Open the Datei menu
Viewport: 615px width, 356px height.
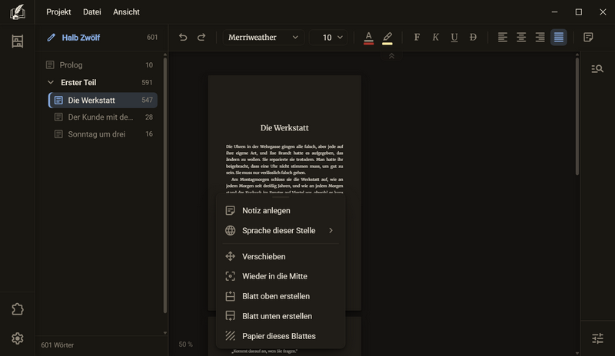(x=91, y=12)
